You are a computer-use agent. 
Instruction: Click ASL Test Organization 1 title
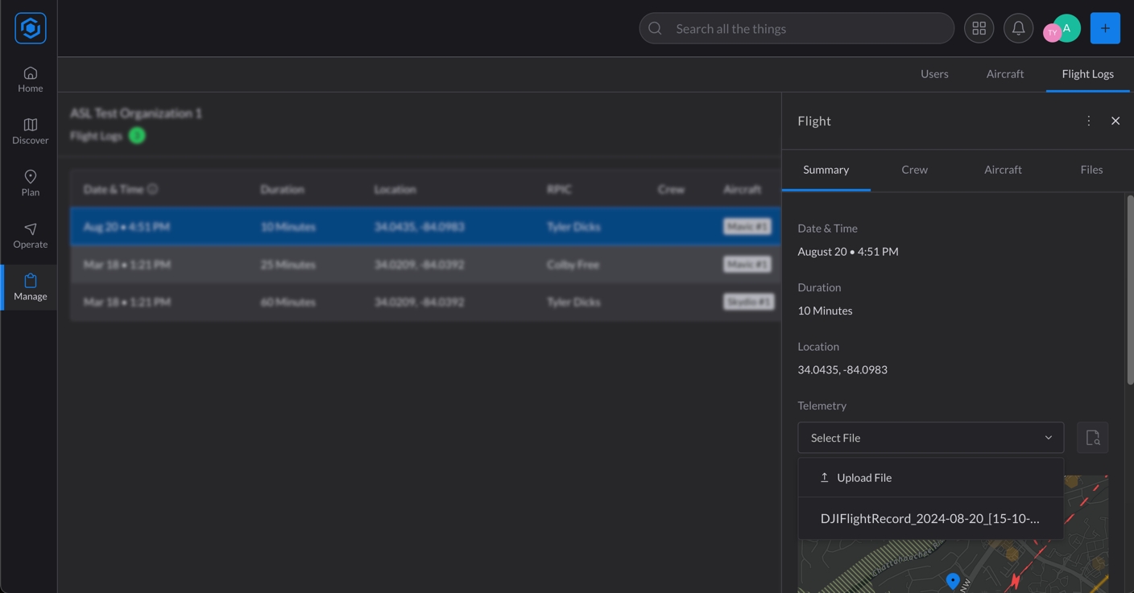(136, 113)
